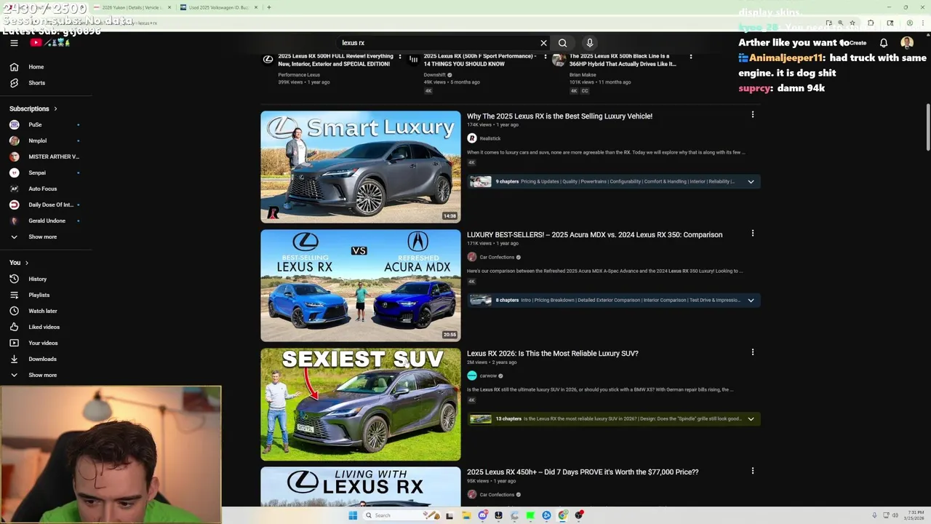Switch to the '2026 Yukon | Details' browser tab
931x524 pixels.
pyautogui.click(x=132, y=7)
